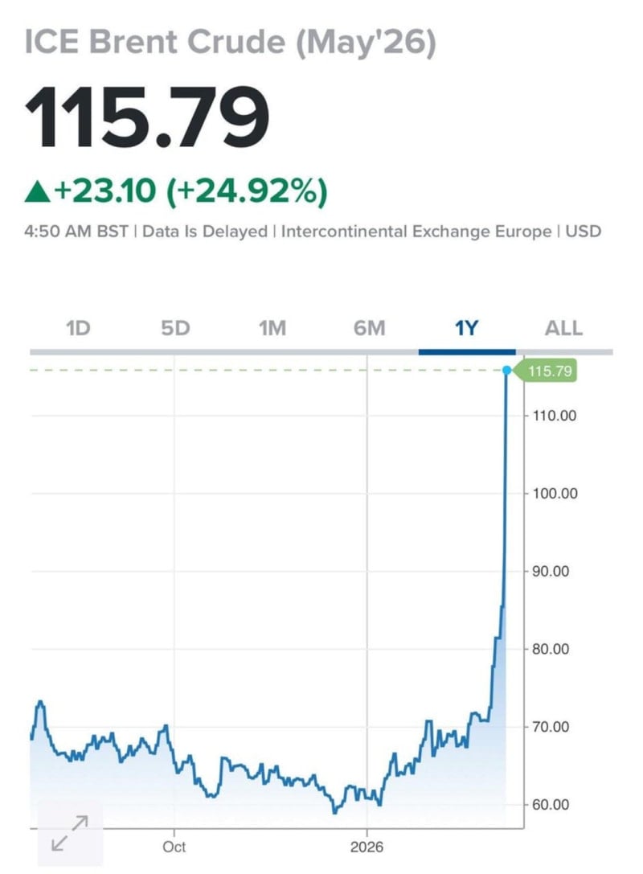Screen dimensions: 643x874
Task: Click the 100.00 price axis label
Action: [x=555, y=493]
